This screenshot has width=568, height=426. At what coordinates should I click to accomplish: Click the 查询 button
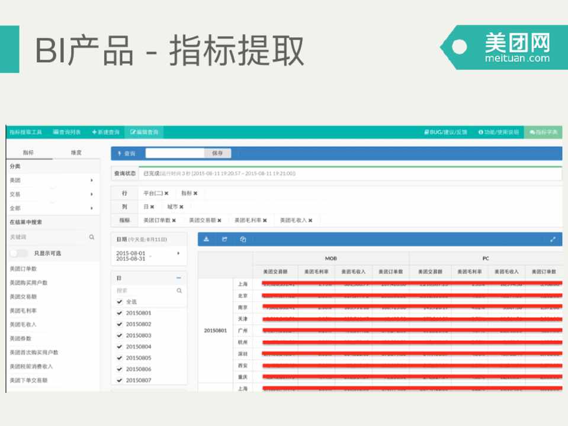tap(127, 153)
